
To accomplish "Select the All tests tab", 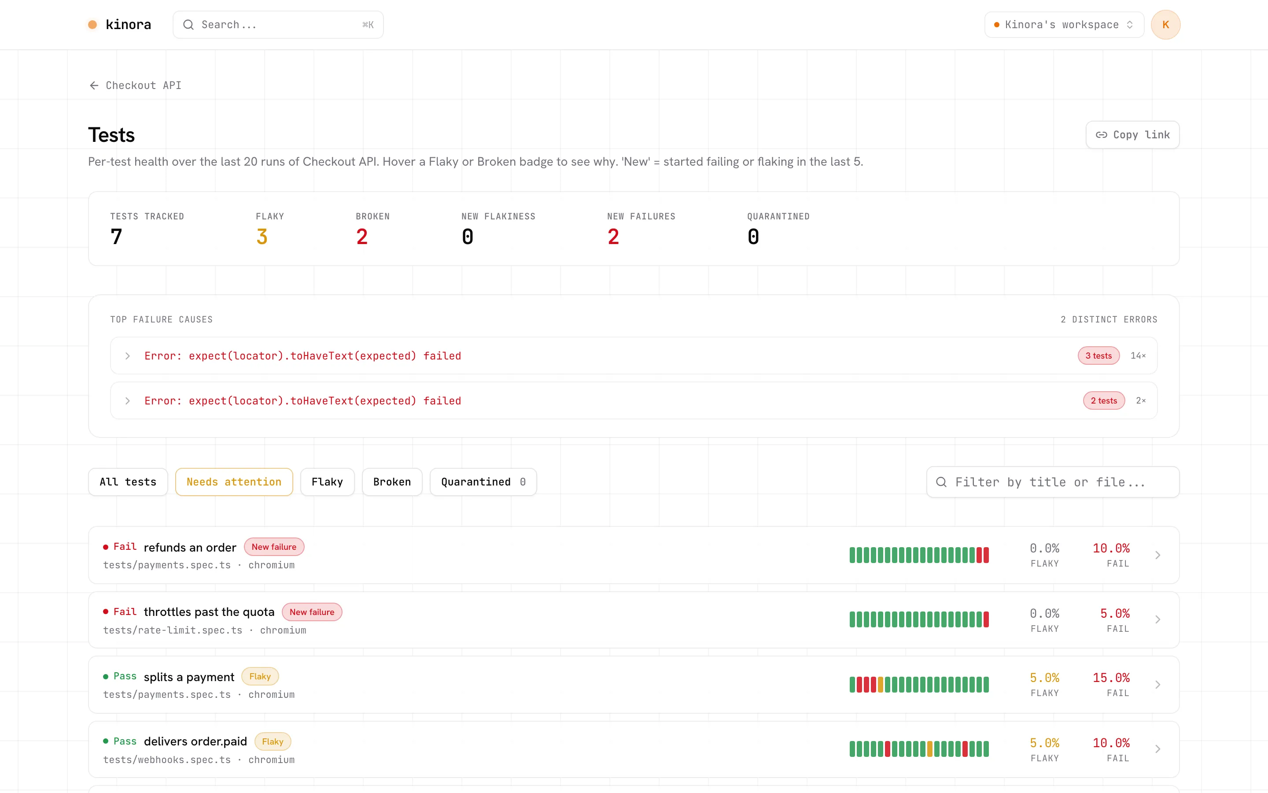I will tap(128, 482).
